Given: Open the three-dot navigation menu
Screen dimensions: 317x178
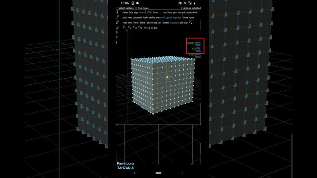Looking at the screenshot, I should pyautogui.click(x=182, y=173).
